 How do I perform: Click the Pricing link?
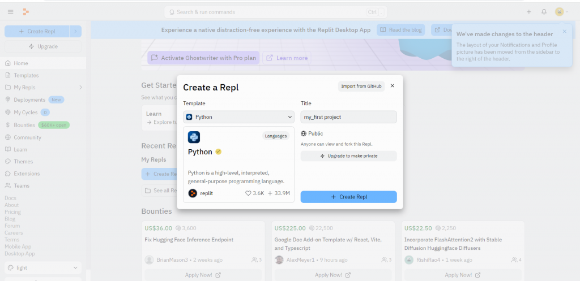[x=12, y=212]
